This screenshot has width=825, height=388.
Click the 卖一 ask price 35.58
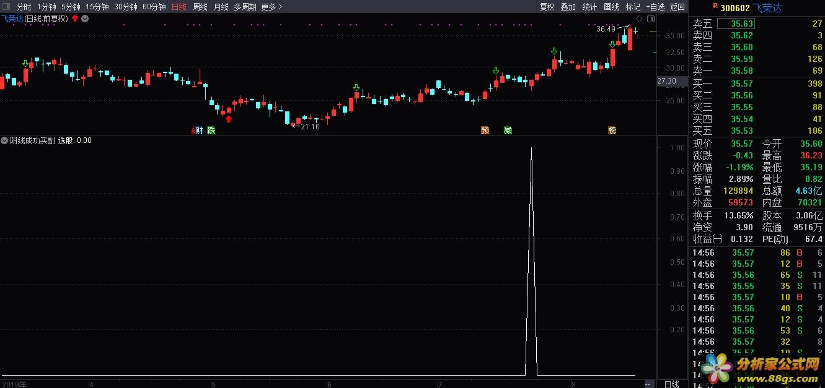(742, 71)
